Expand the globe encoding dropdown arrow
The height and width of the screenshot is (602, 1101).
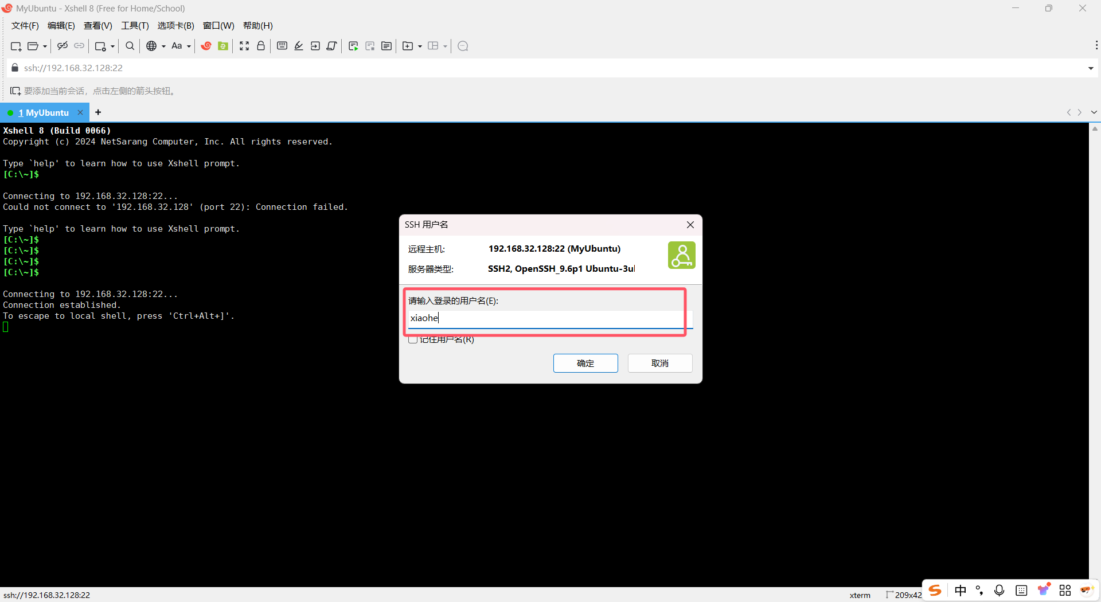pos(163,46)
